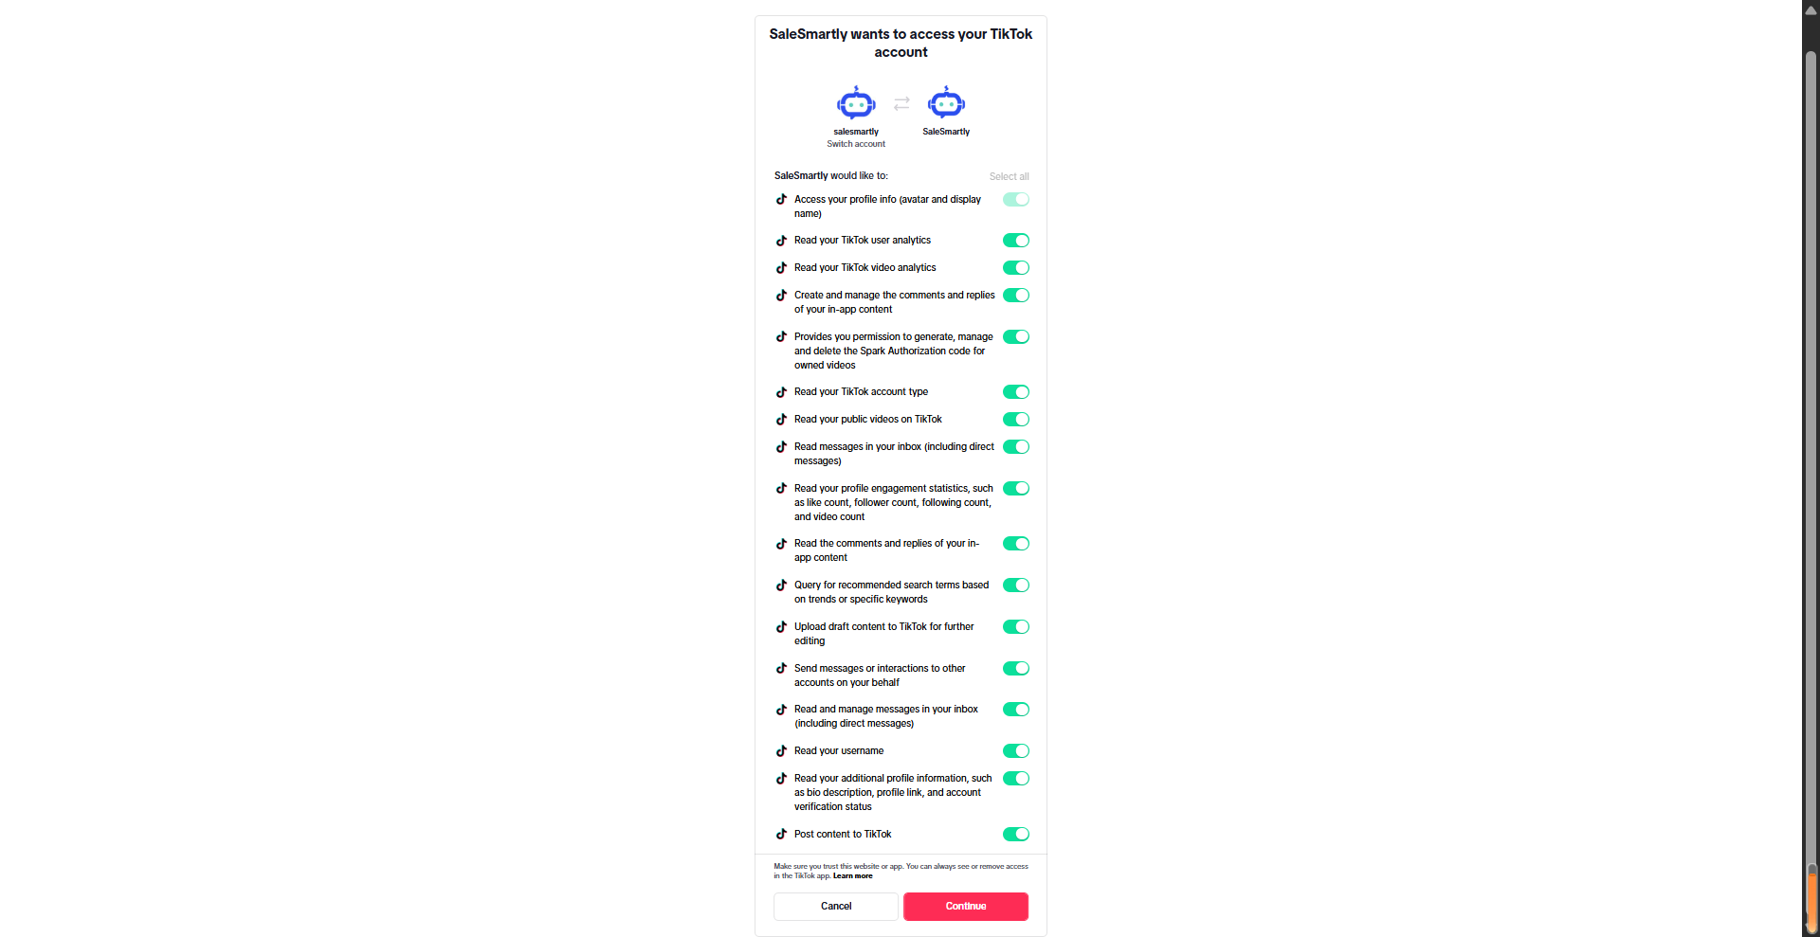The height and width of the screenshot is (937, 1820).
Task: Click the swap arrows icon between avatars
Action: pos(901,103)
